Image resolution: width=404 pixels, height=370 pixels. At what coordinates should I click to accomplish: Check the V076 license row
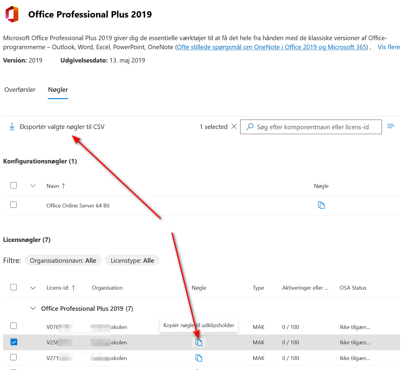[13, 326]
